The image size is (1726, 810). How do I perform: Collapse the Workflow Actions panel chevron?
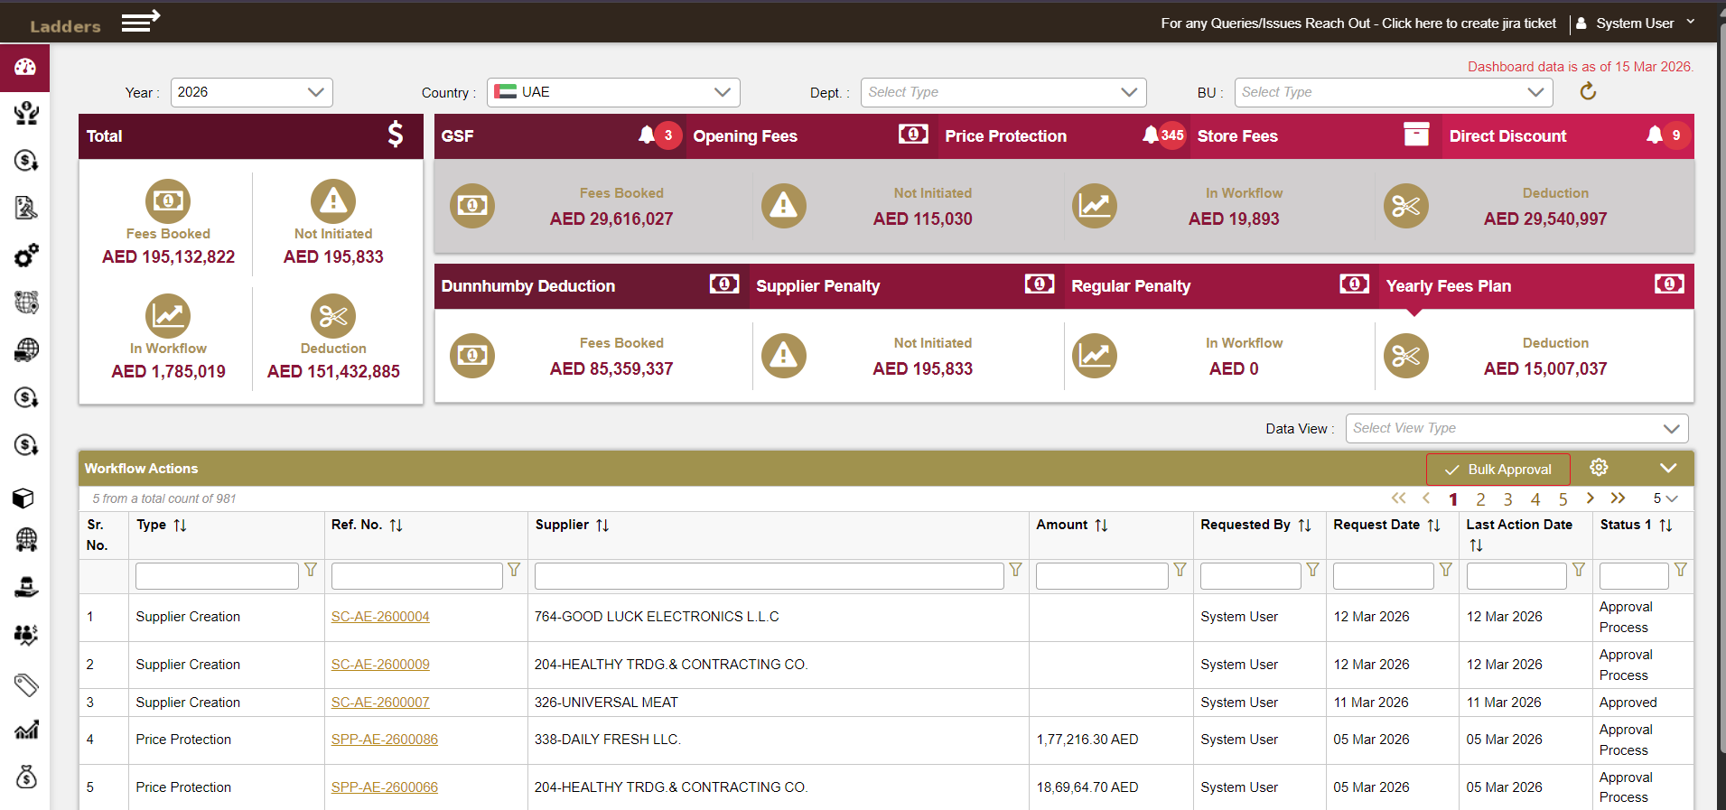coord(1668,468)
